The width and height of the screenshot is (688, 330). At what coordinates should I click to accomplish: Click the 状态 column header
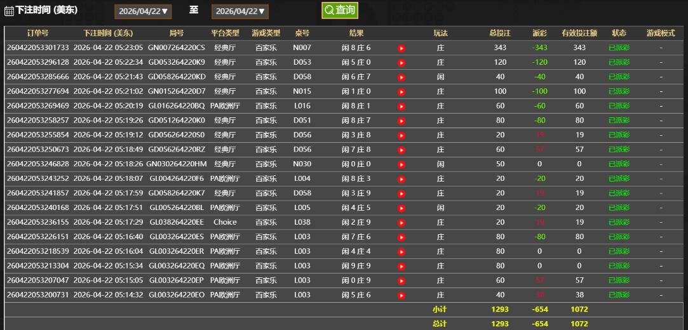pos(619,33)
